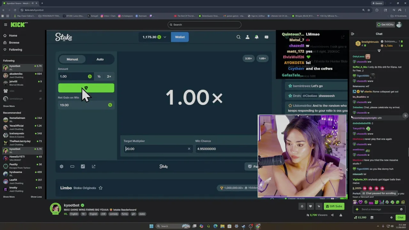Open the Stake balance currency dropdown

pyautogui.click(x=154, y=37)
